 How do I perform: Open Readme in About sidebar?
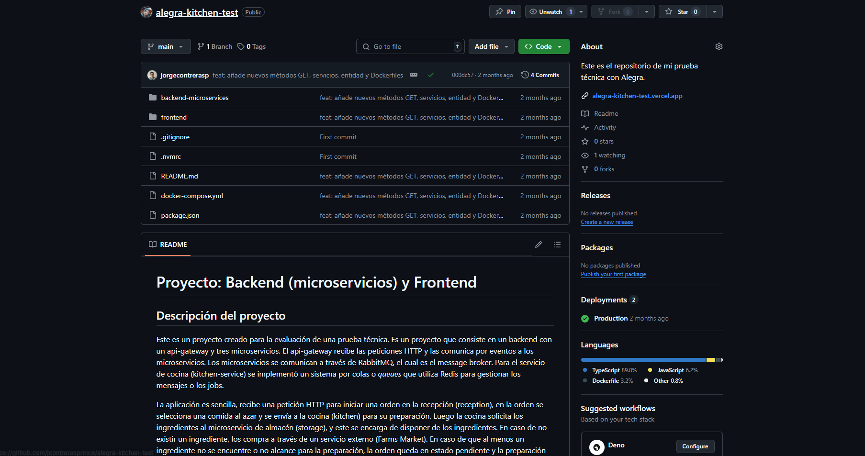pos(600,113)
